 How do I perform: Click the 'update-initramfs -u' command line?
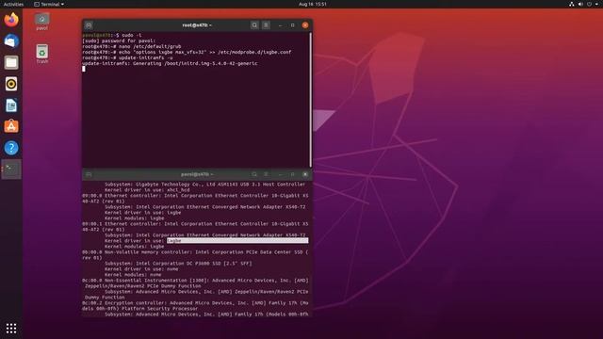click(x=127, y=57)
